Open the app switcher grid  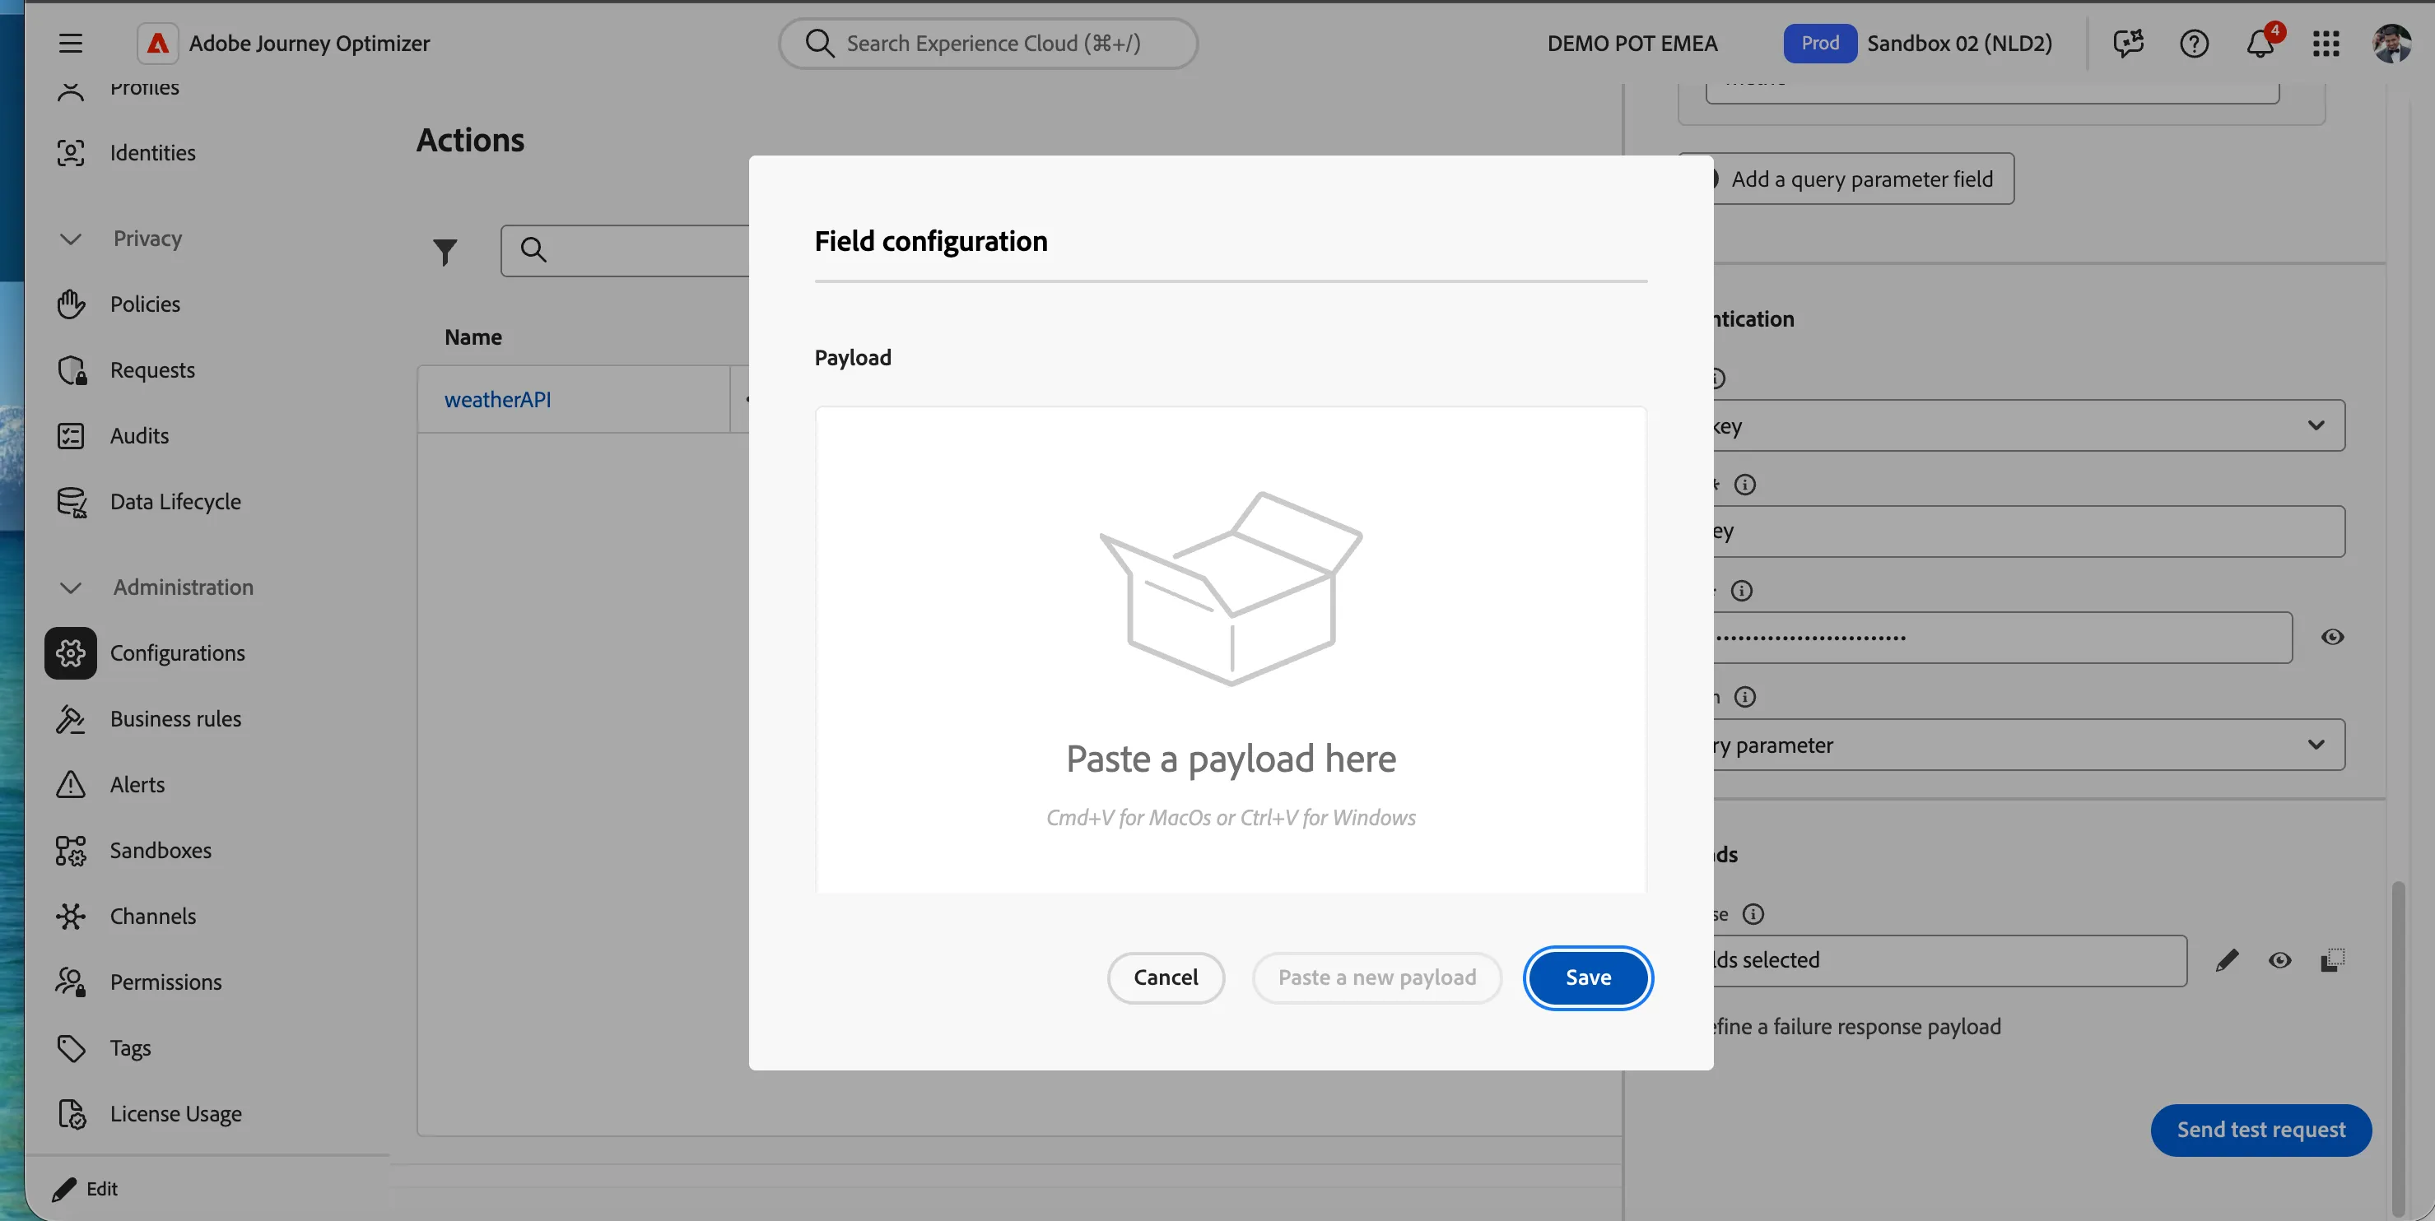(x=2326, y=44)
